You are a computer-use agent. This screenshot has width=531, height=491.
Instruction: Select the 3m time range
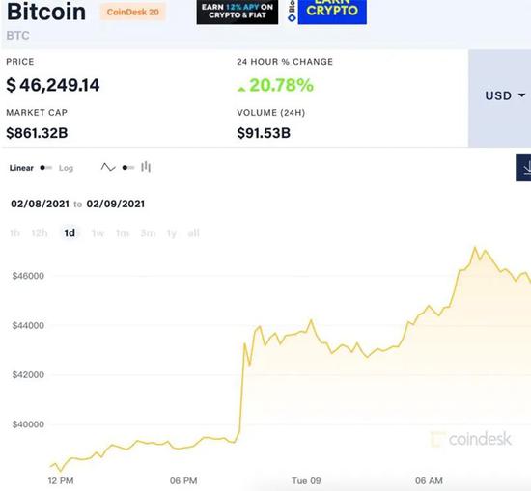[148, 233]
